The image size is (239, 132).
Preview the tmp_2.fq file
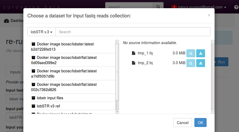point(191,63)
